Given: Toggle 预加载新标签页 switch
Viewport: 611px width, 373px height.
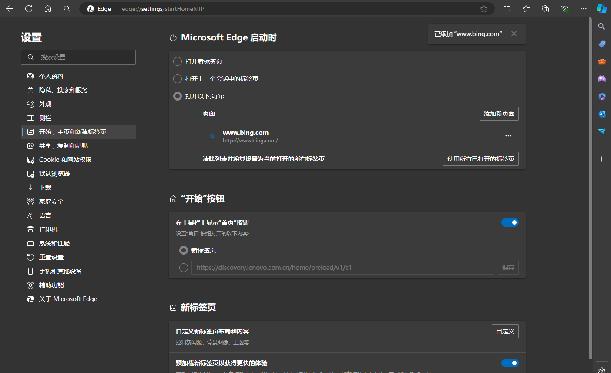Looking at the screenshot, I should pos(510,363).
